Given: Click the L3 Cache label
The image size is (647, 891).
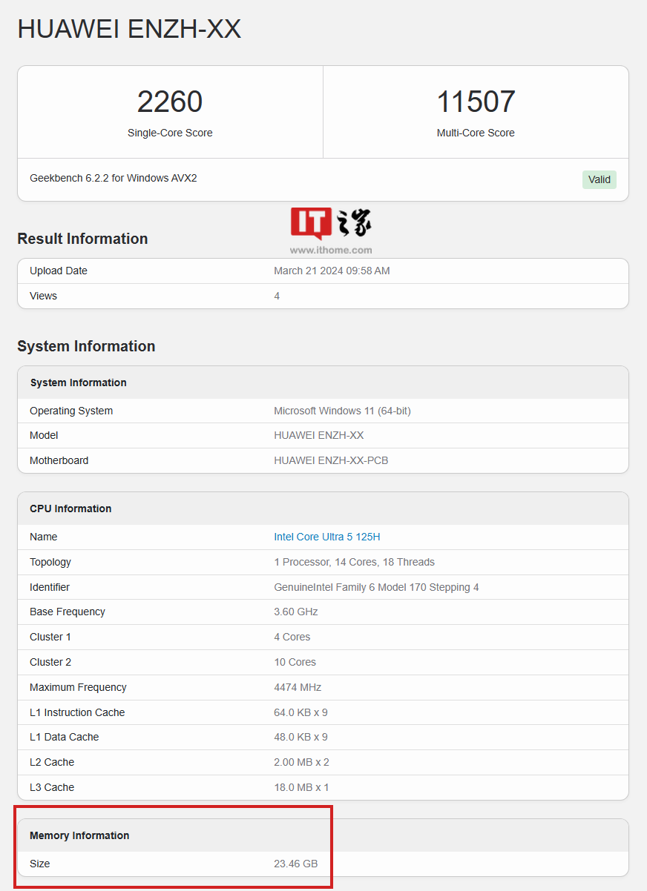Looking at the screenshot, I should [x=52, y=787].
